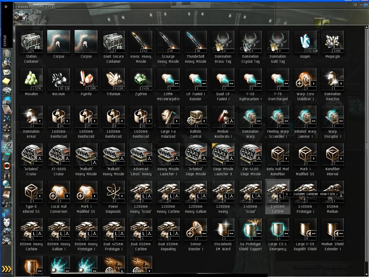Expand the sidebar with double-arrow icon
369x277 pixels.
(x=6, y=7)
